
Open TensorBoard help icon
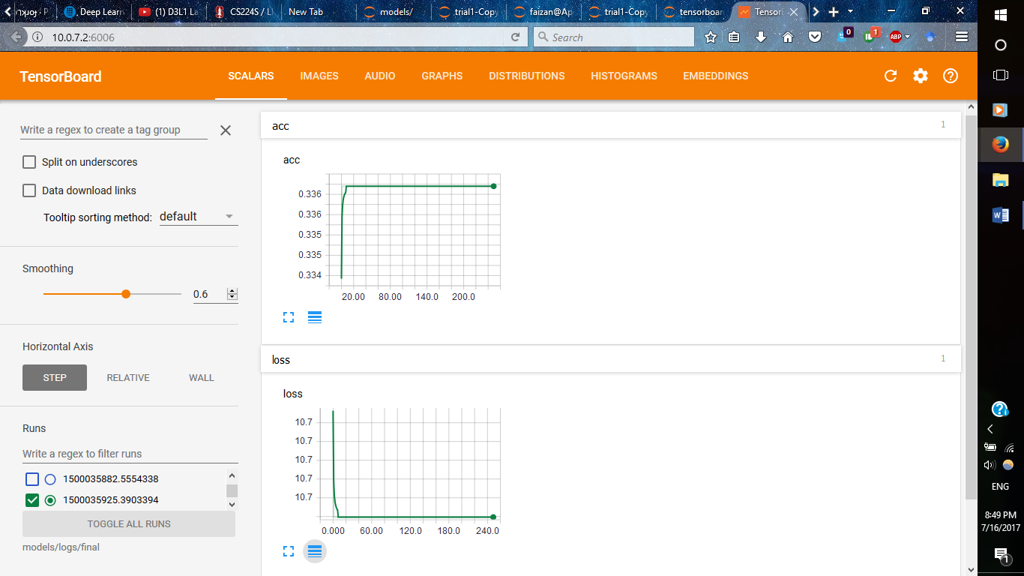[x=951, y=76]
